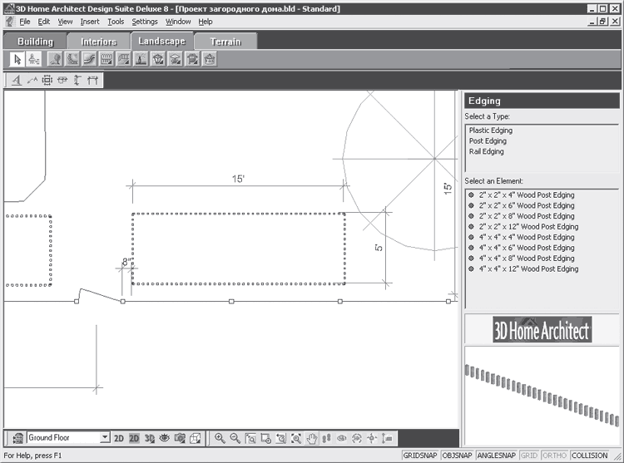The image size is (624, 463).
Task: Activate the zoom in magnifier icon
Action: click(220, 438)
